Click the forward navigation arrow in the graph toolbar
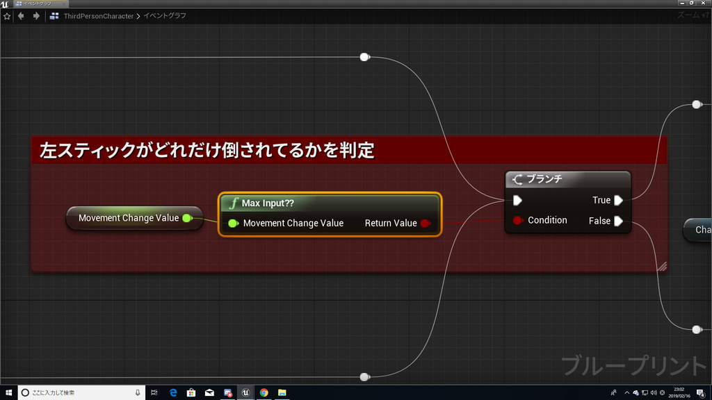 click(x=33, y=15)
